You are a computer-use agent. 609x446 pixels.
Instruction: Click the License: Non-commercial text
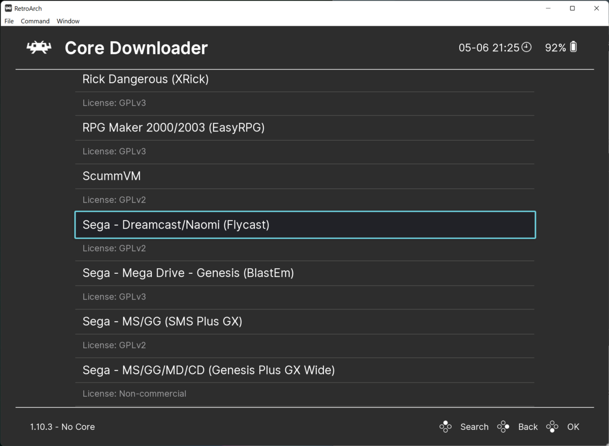[x=134, y=394]
